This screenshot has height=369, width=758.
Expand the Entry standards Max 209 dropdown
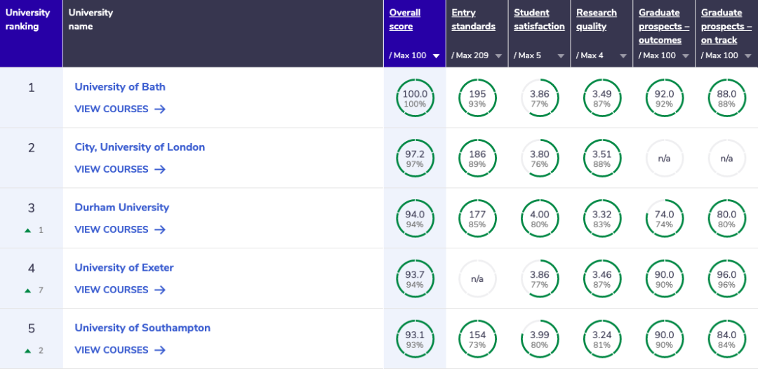(x=498, y=56)
